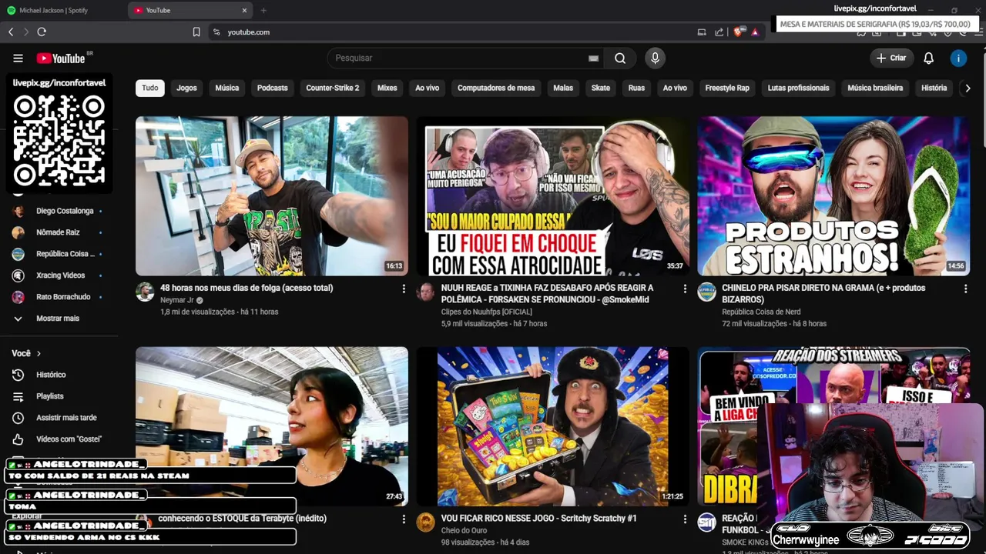Click the Criar button
Image resolution: width=986 pixels, height=554 pixels.
891,58
